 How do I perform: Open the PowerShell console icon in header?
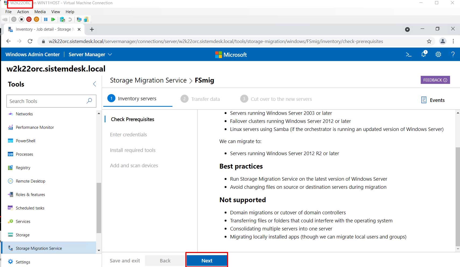coord(409,55)
